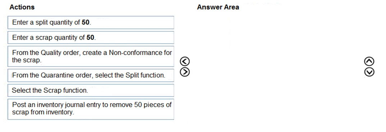Click the words 'Scrap function' in the fifth action

point(65,90)
